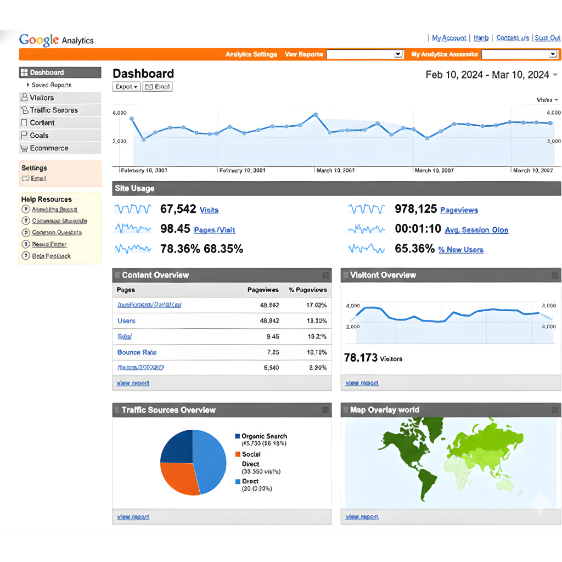Click Content Overview left square handle
This screenshot has width=562, height=562.
117,276
